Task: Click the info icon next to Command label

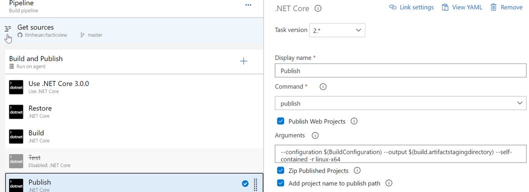Action: point(323,86)
